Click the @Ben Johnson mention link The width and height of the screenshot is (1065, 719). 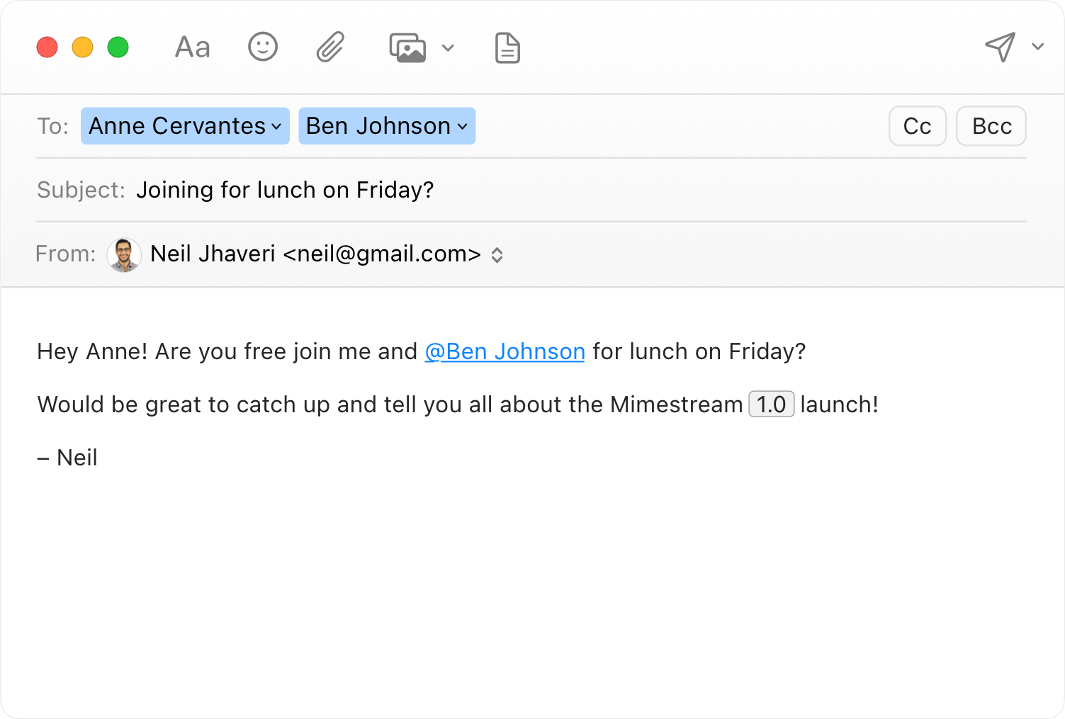(505, 351)
